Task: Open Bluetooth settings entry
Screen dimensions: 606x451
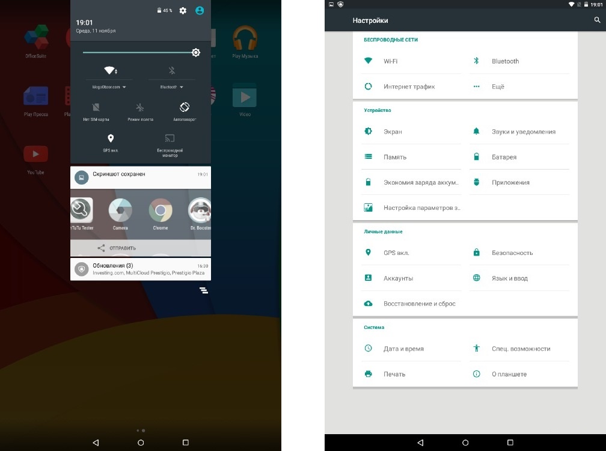Action: [519, 61]
